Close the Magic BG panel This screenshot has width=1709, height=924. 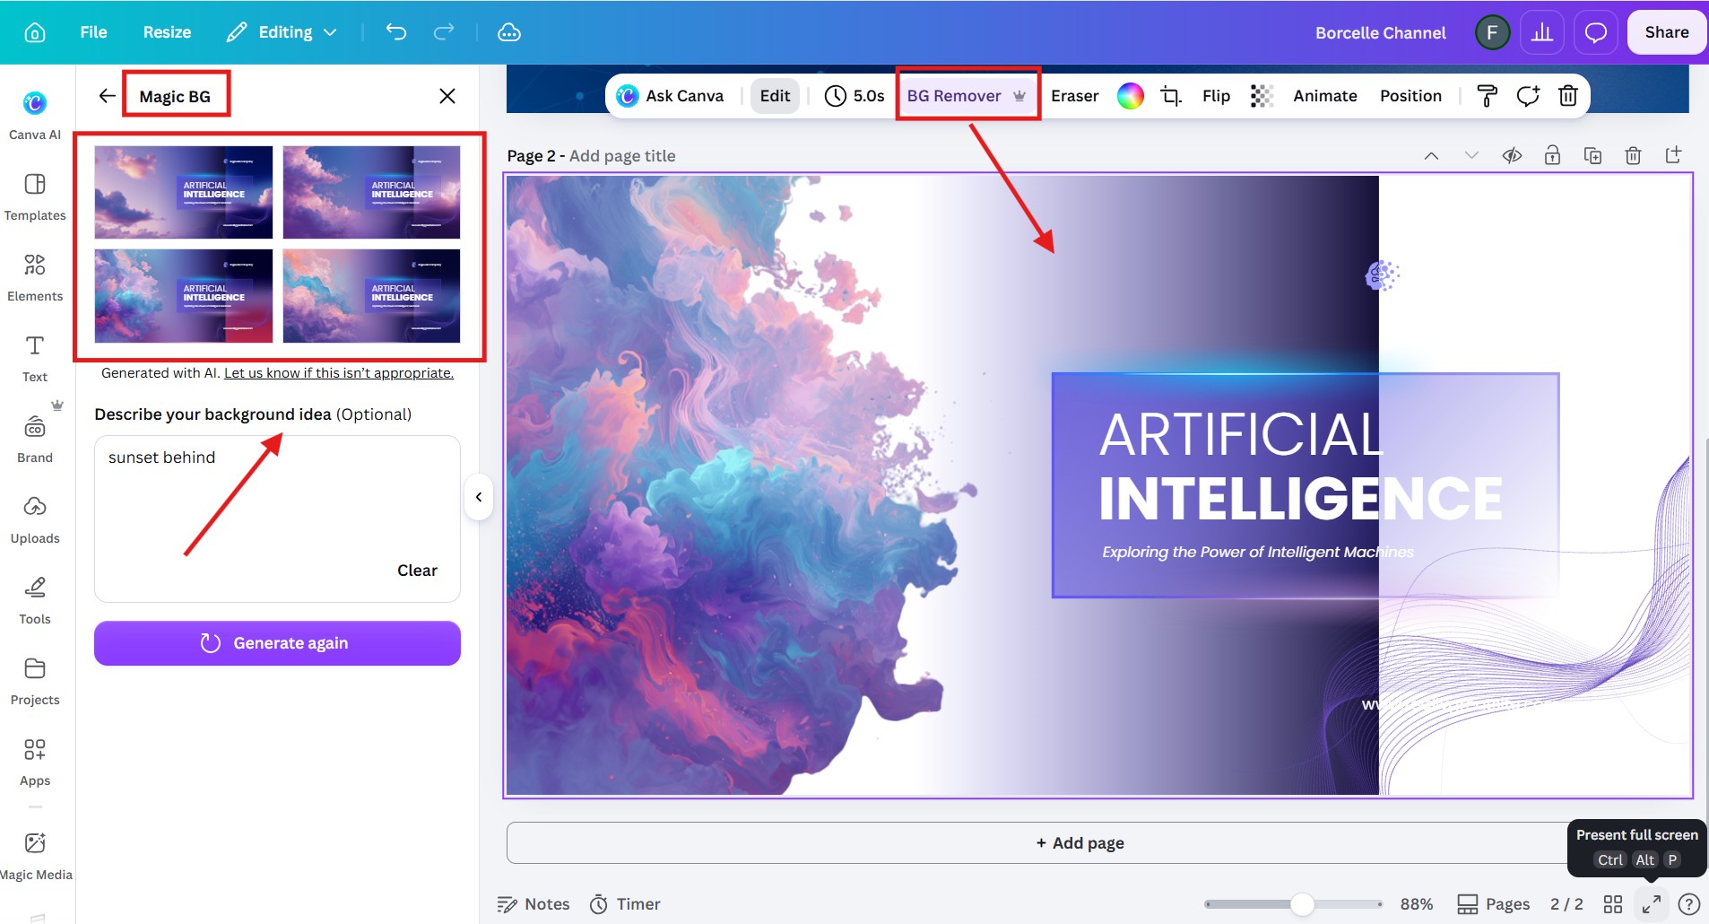[x=447, y=96]
